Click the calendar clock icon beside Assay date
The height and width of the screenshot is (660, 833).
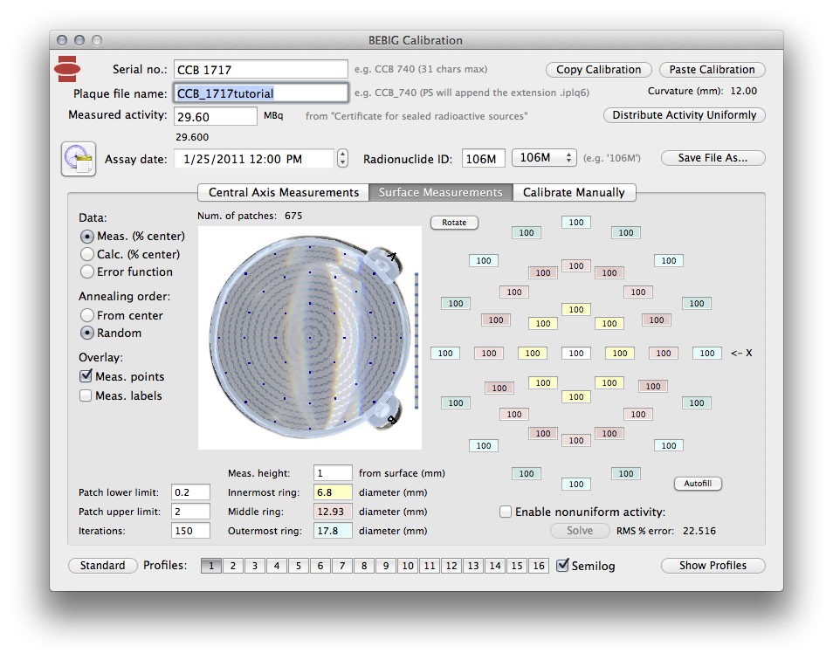pyautogui.click(x=78, y=158)
